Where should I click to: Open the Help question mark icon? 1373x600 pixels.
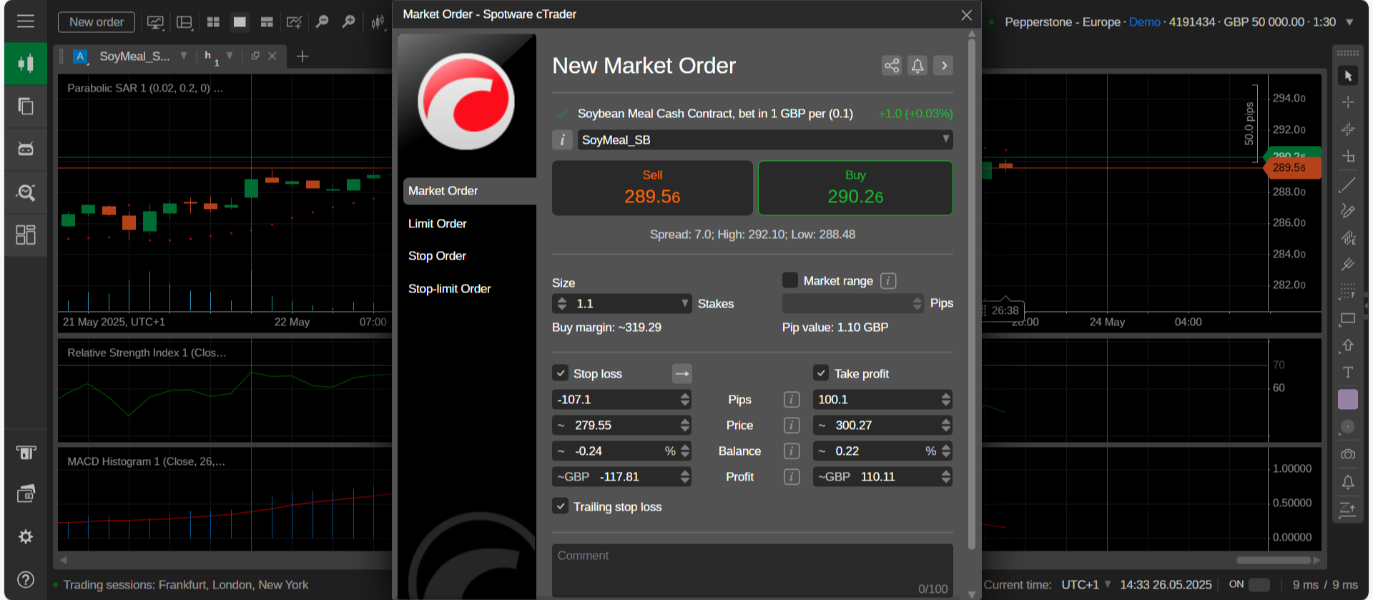pyautogui.click(x=26, y=579)
